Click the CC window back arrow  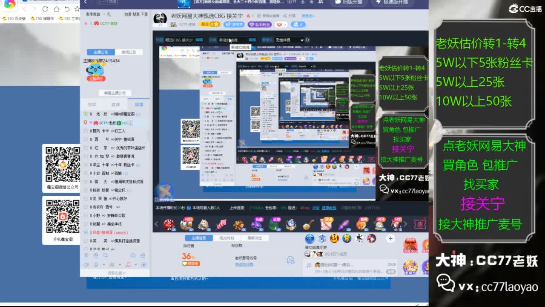[x=86, y=2]
